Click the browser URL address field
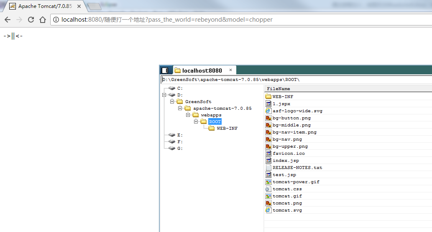The width and height of the screenshot is (432, 232). pyautogui.click(x=241, y=20)
